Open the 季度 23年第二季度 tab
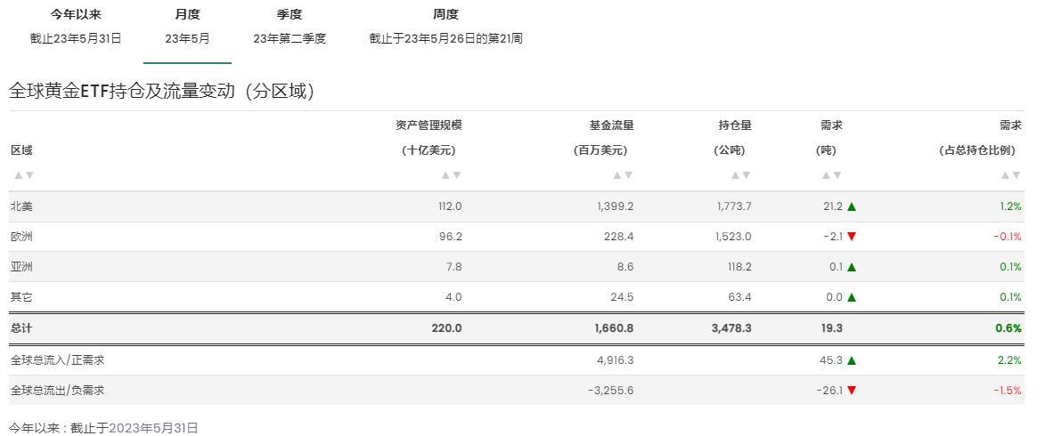This screenshot has height=436, width=1045. (290, 27)
